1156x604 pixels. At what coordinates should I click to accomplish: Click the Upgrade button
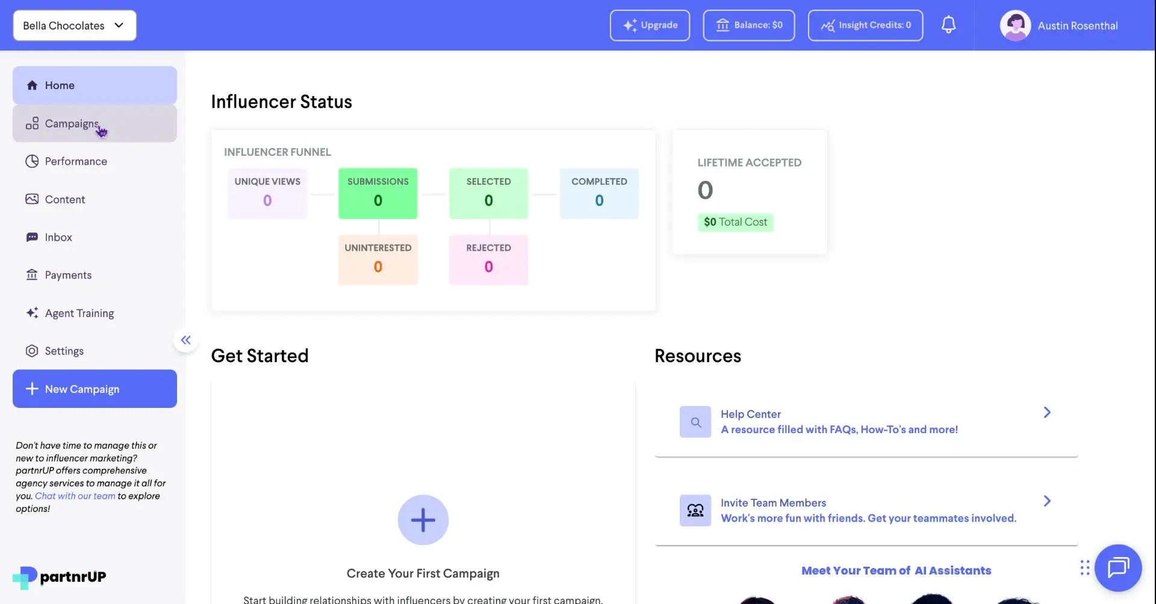coord(649,25)
